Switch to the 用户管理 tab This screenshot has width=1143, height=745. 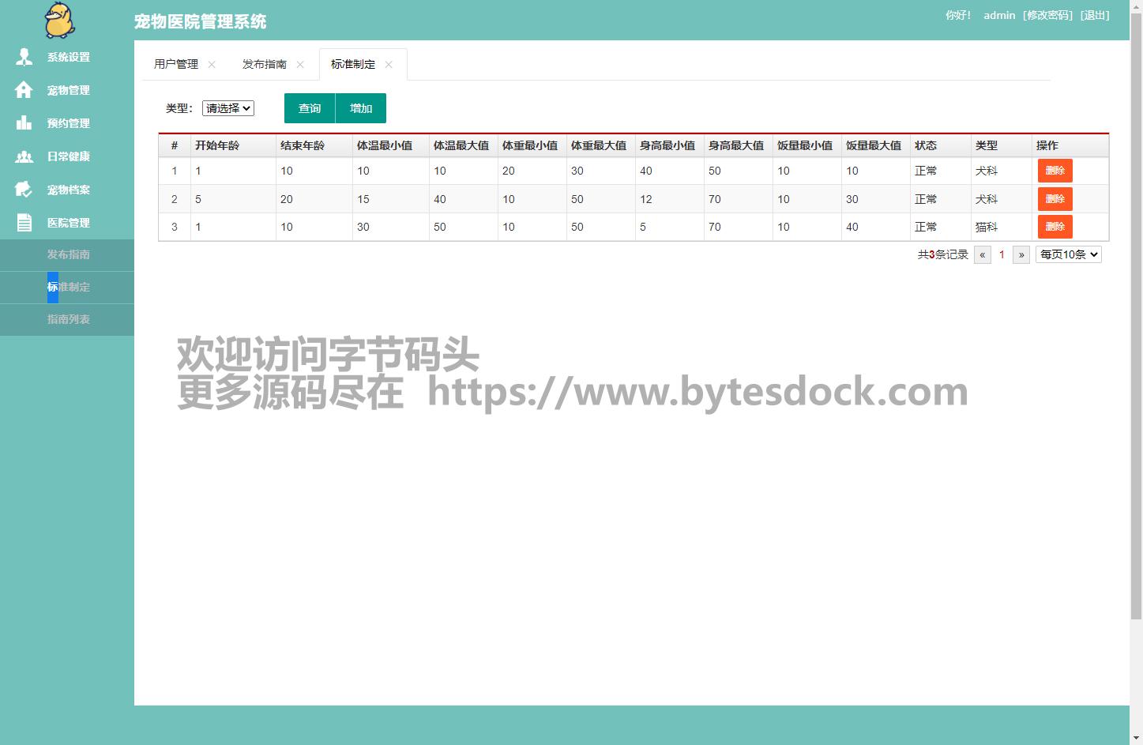click(176, 64)
